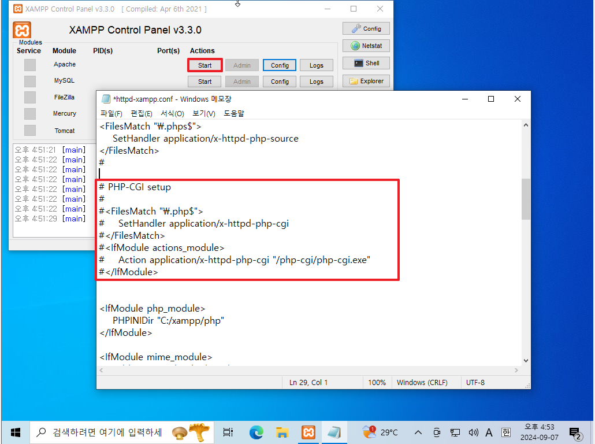
Task: Open Task View on taskbar
Action: point(228,432)
